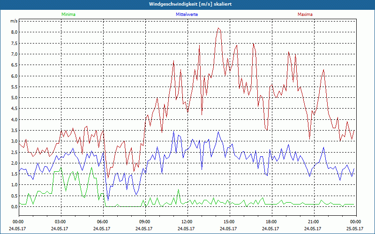Click the 4,5 y-axis value

click(15, 109)
